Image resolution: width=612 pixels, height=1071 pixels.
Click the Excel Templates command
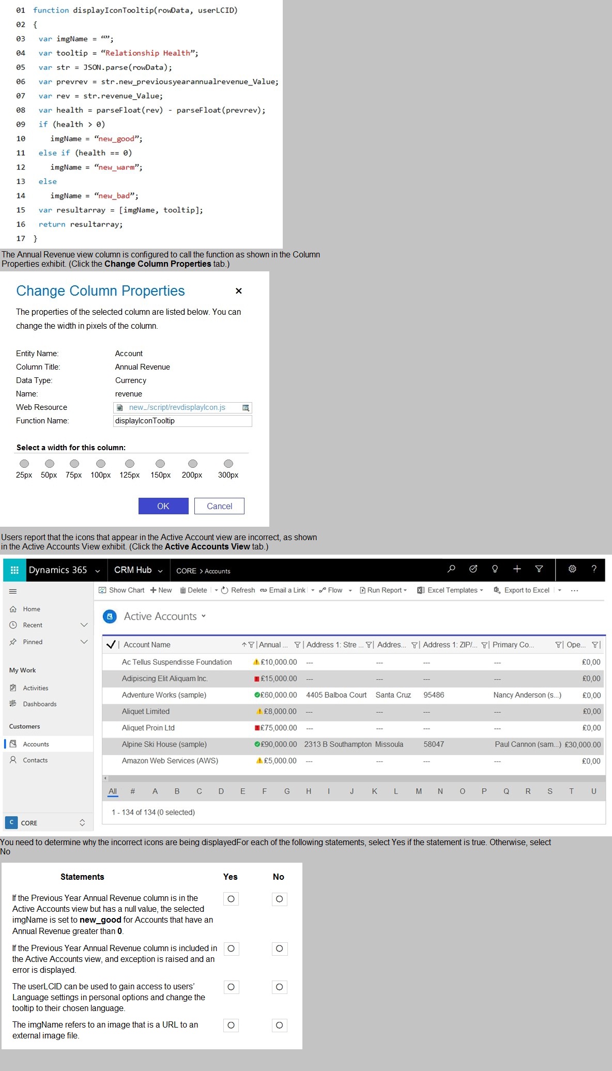coord(447,590)
